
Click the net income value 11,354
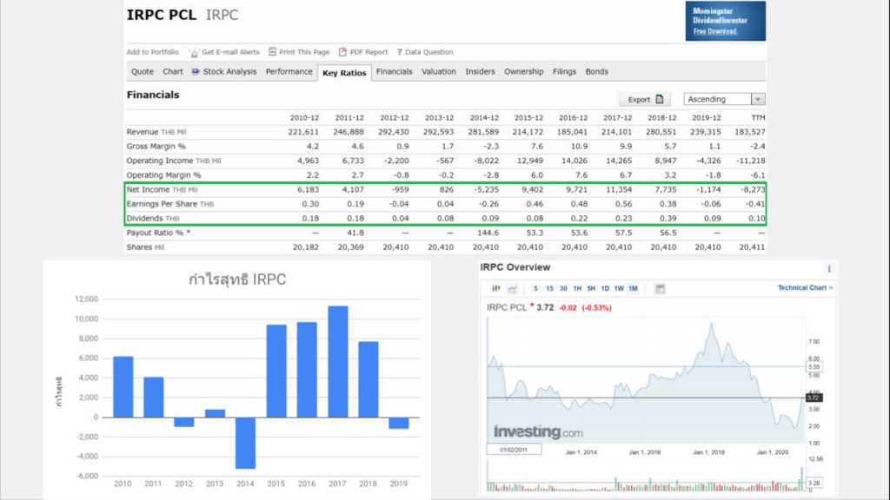(x=618, y=190)
